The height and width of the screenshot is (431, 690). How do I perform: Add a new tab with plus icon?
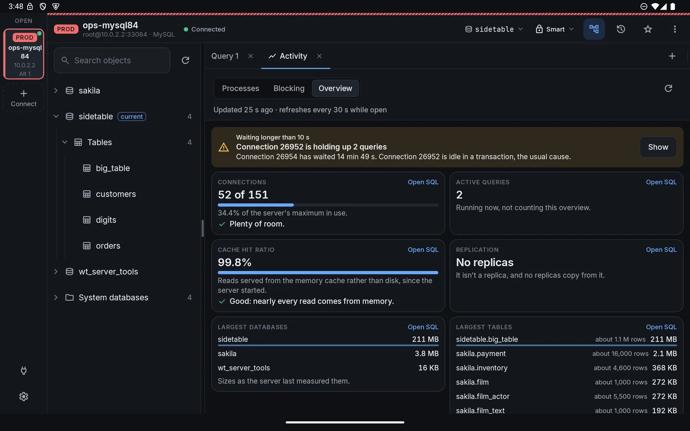(672, 56)
